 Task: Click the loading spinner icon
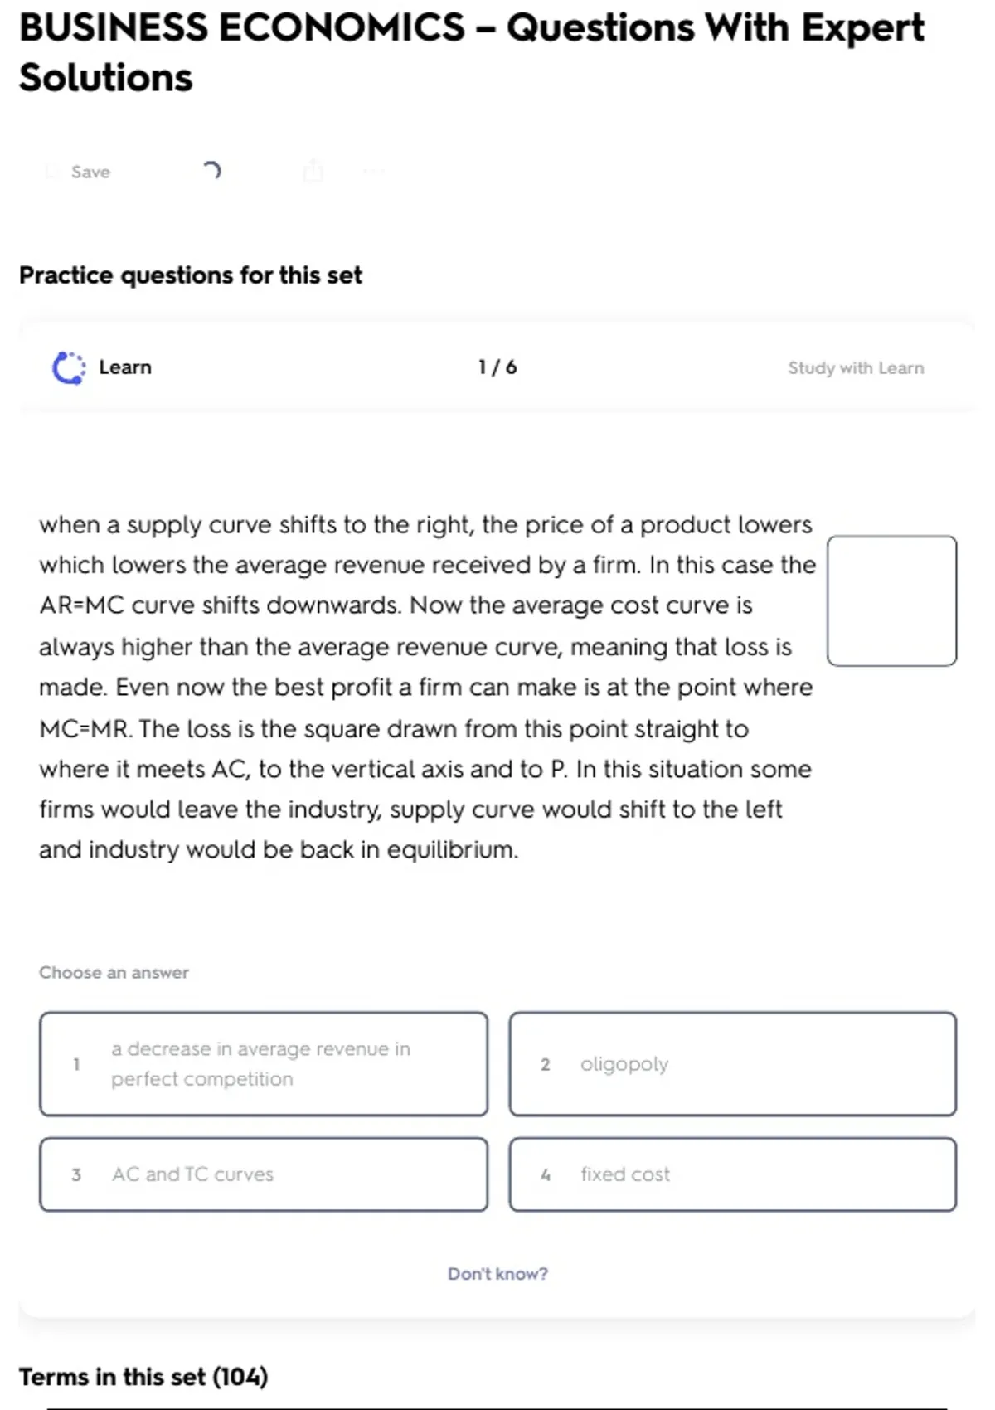pos(211,171)
